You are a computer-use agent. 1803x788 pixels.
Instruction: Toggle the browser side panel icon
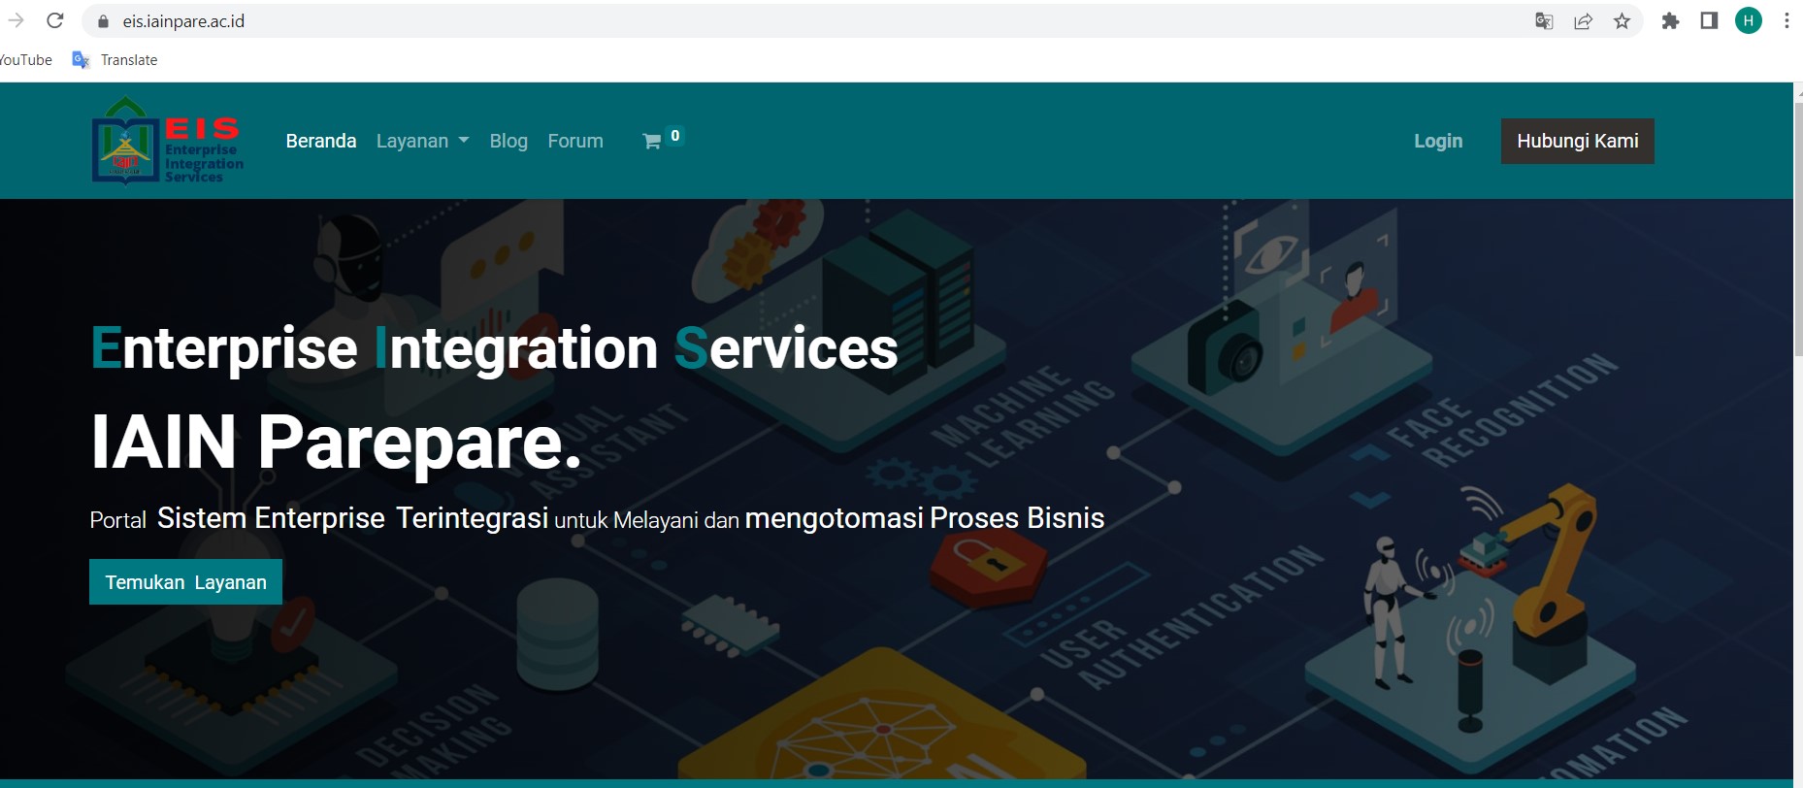pyautogui.click(x=1709, y=21)
